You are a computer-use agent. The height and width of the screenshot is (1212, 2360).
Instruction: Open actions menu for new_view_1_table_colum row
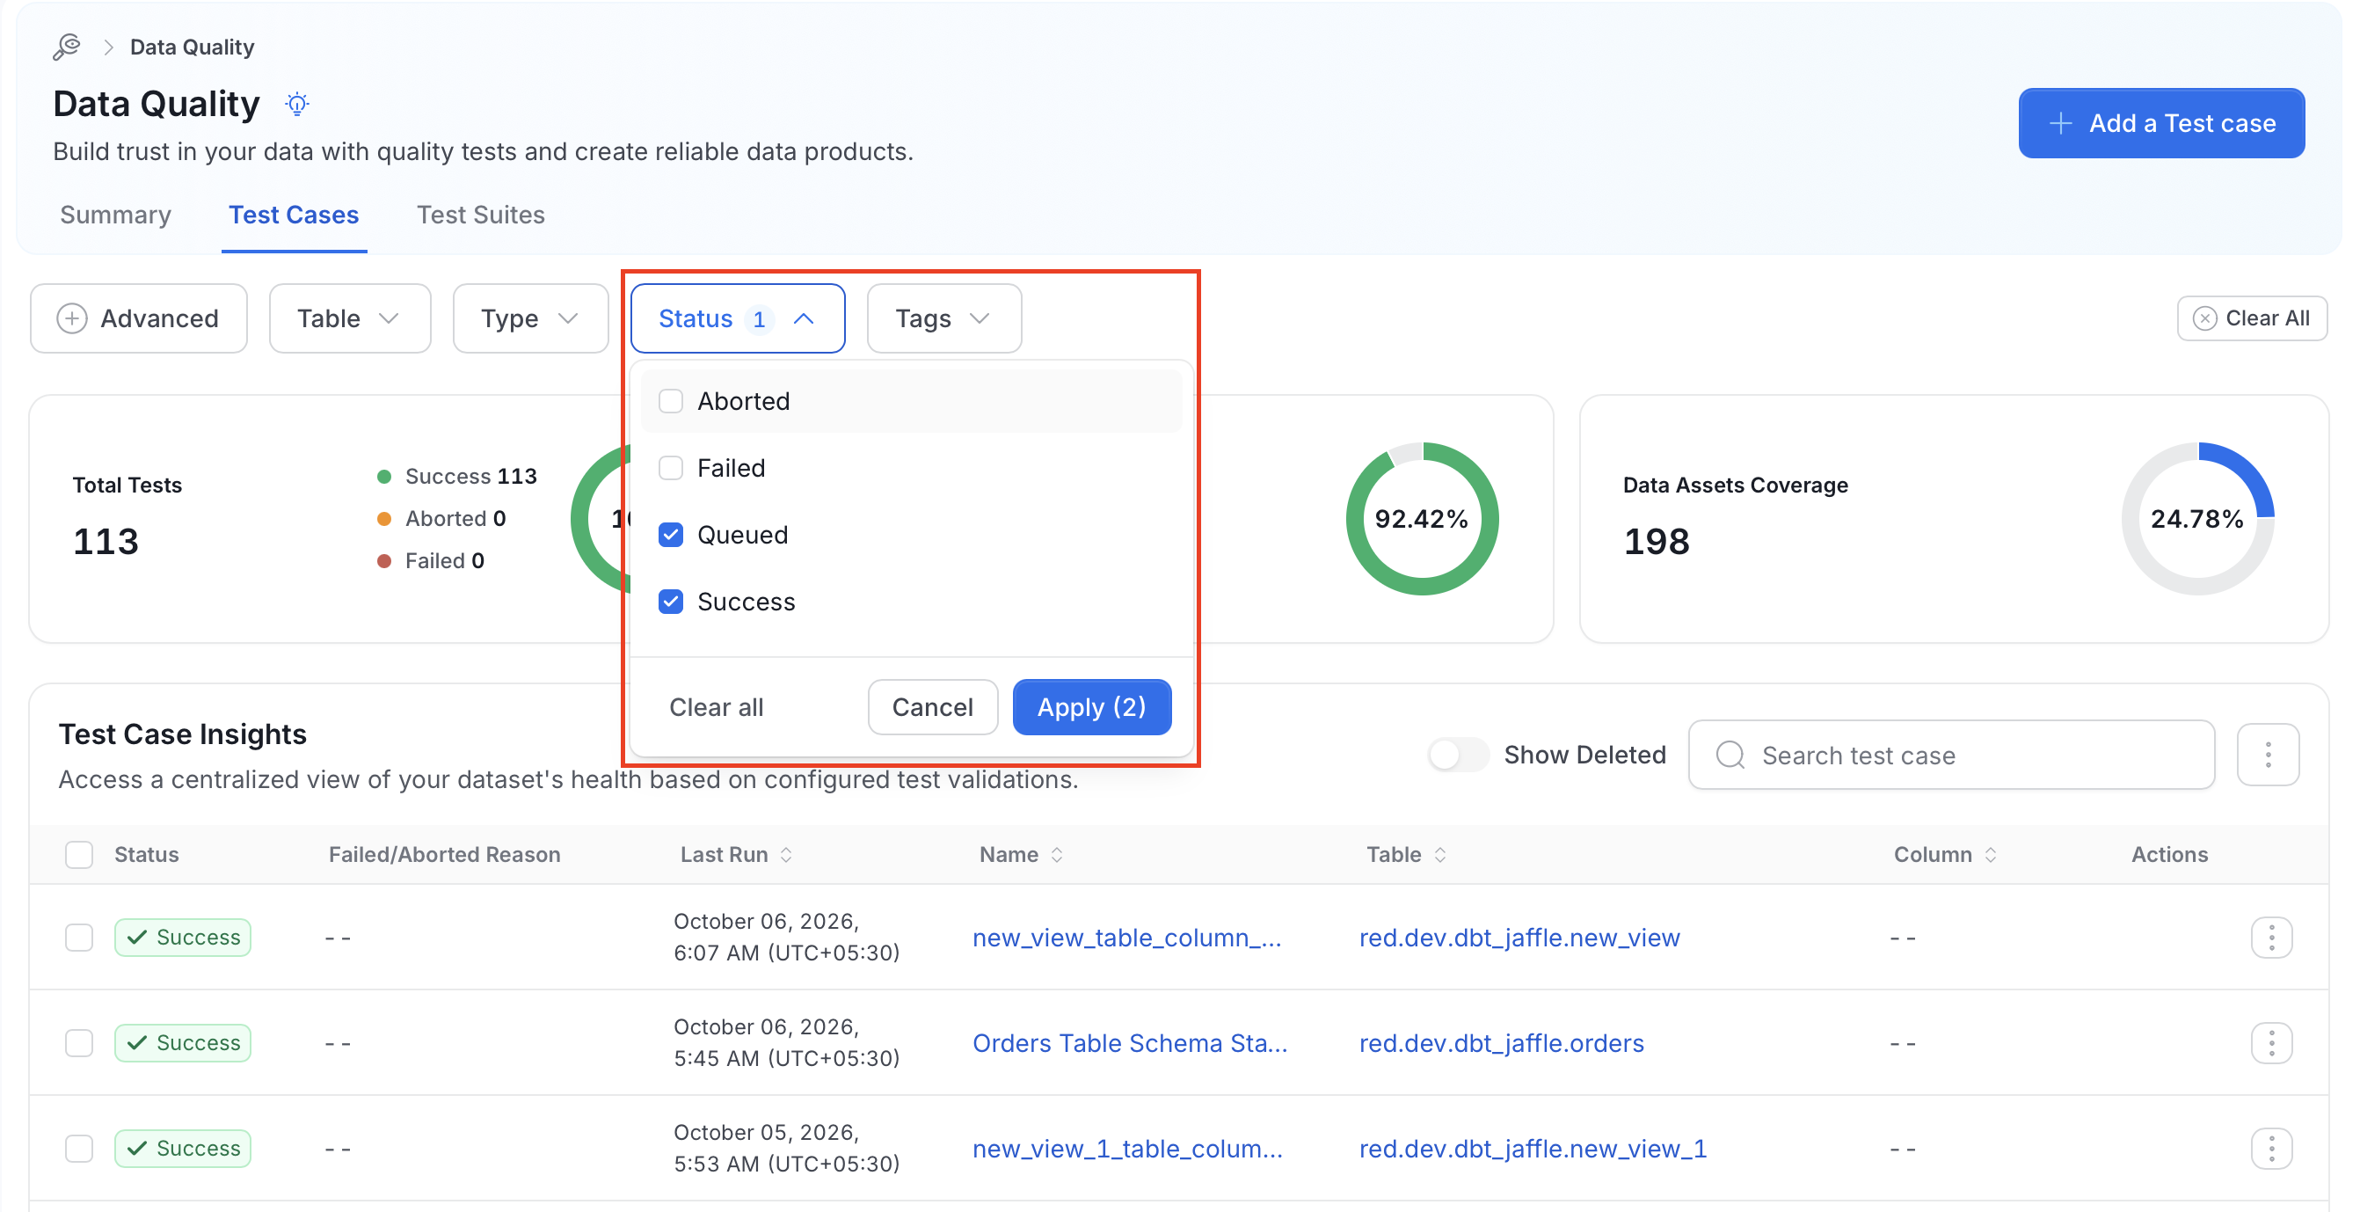point(2271,1148)
